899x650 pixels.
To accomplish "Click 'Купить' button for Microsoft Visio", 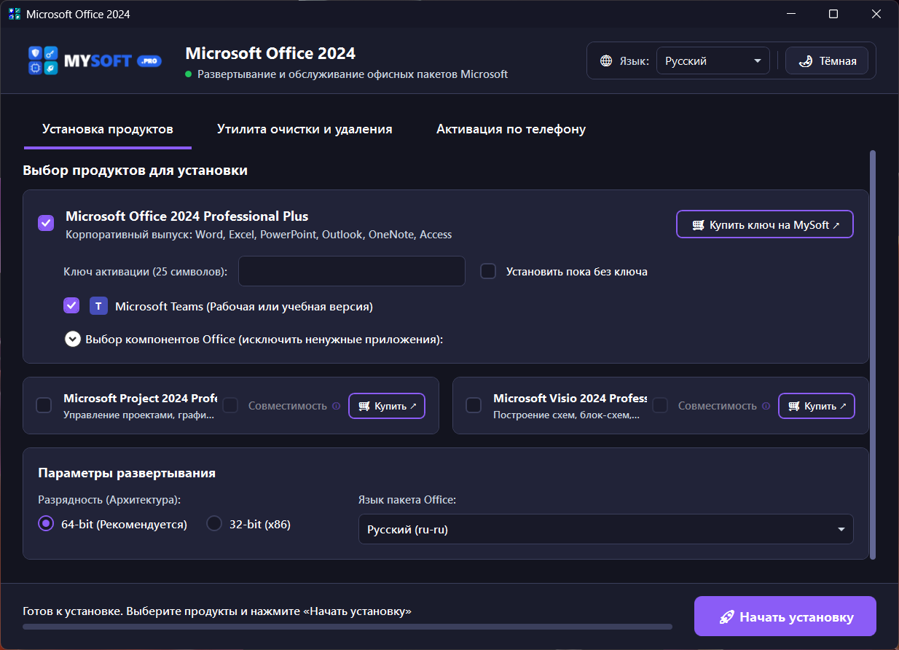I will click(x=817, y=406).
